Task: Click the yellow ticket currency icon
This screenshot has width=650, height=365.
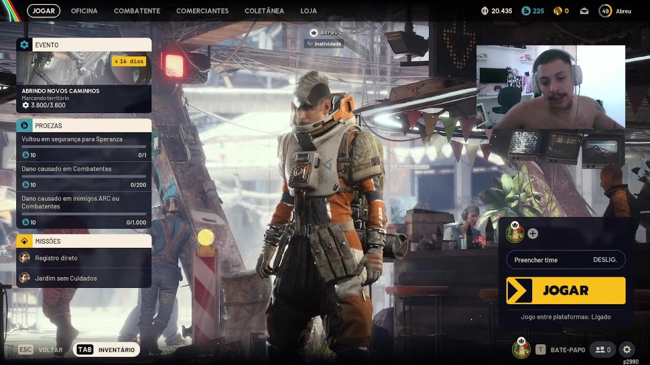Action: coord(558,11)
